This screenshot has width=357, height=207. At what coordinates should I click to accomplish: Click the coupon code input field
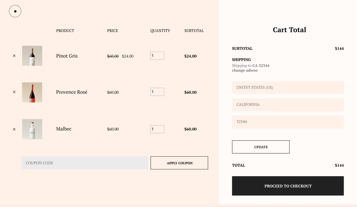pyautogui.click(x=85, y=163)
